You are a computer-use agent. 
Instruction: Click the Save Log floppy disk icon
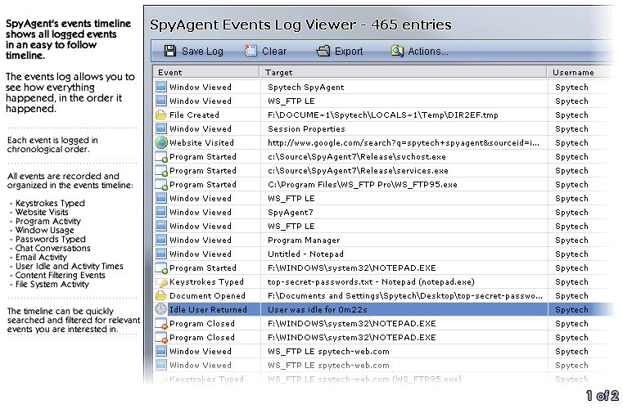(x=170, y=51)
